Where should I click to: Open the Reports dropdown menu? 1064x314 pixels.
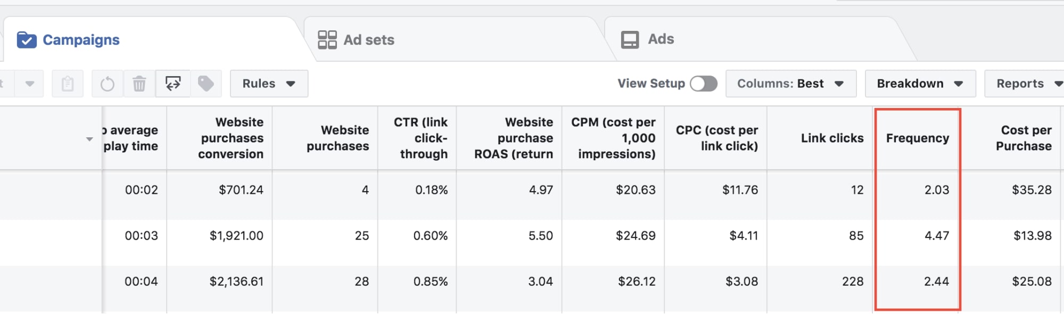pos(1027,84)
